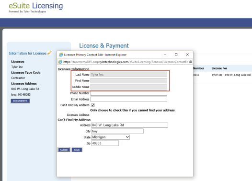Uncheck the Can't Find My Address checkbox

pyautogui.click(x=93, y=105)
